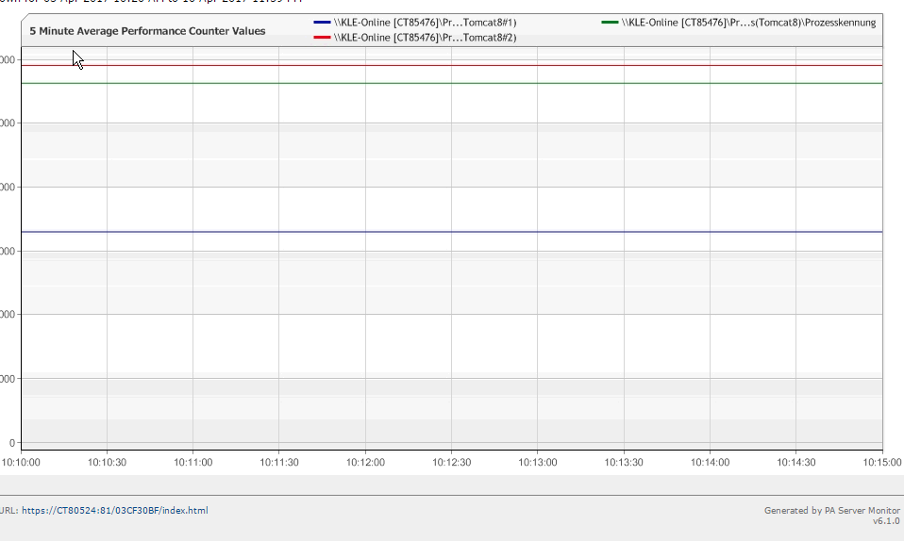Open the CT80524 index.html URL link
Image resolution: width=904 pixels, height=541 pixels.
pos(114,511)
